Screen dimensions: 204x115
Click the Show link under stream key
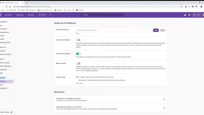77,34
